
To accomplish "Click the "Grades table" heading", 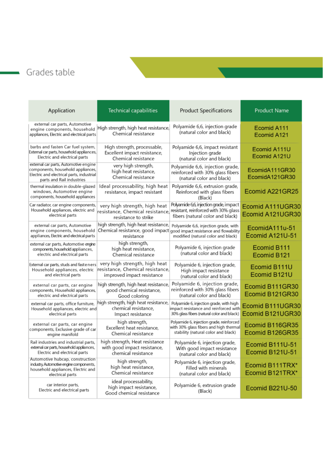I will [50, 72].
